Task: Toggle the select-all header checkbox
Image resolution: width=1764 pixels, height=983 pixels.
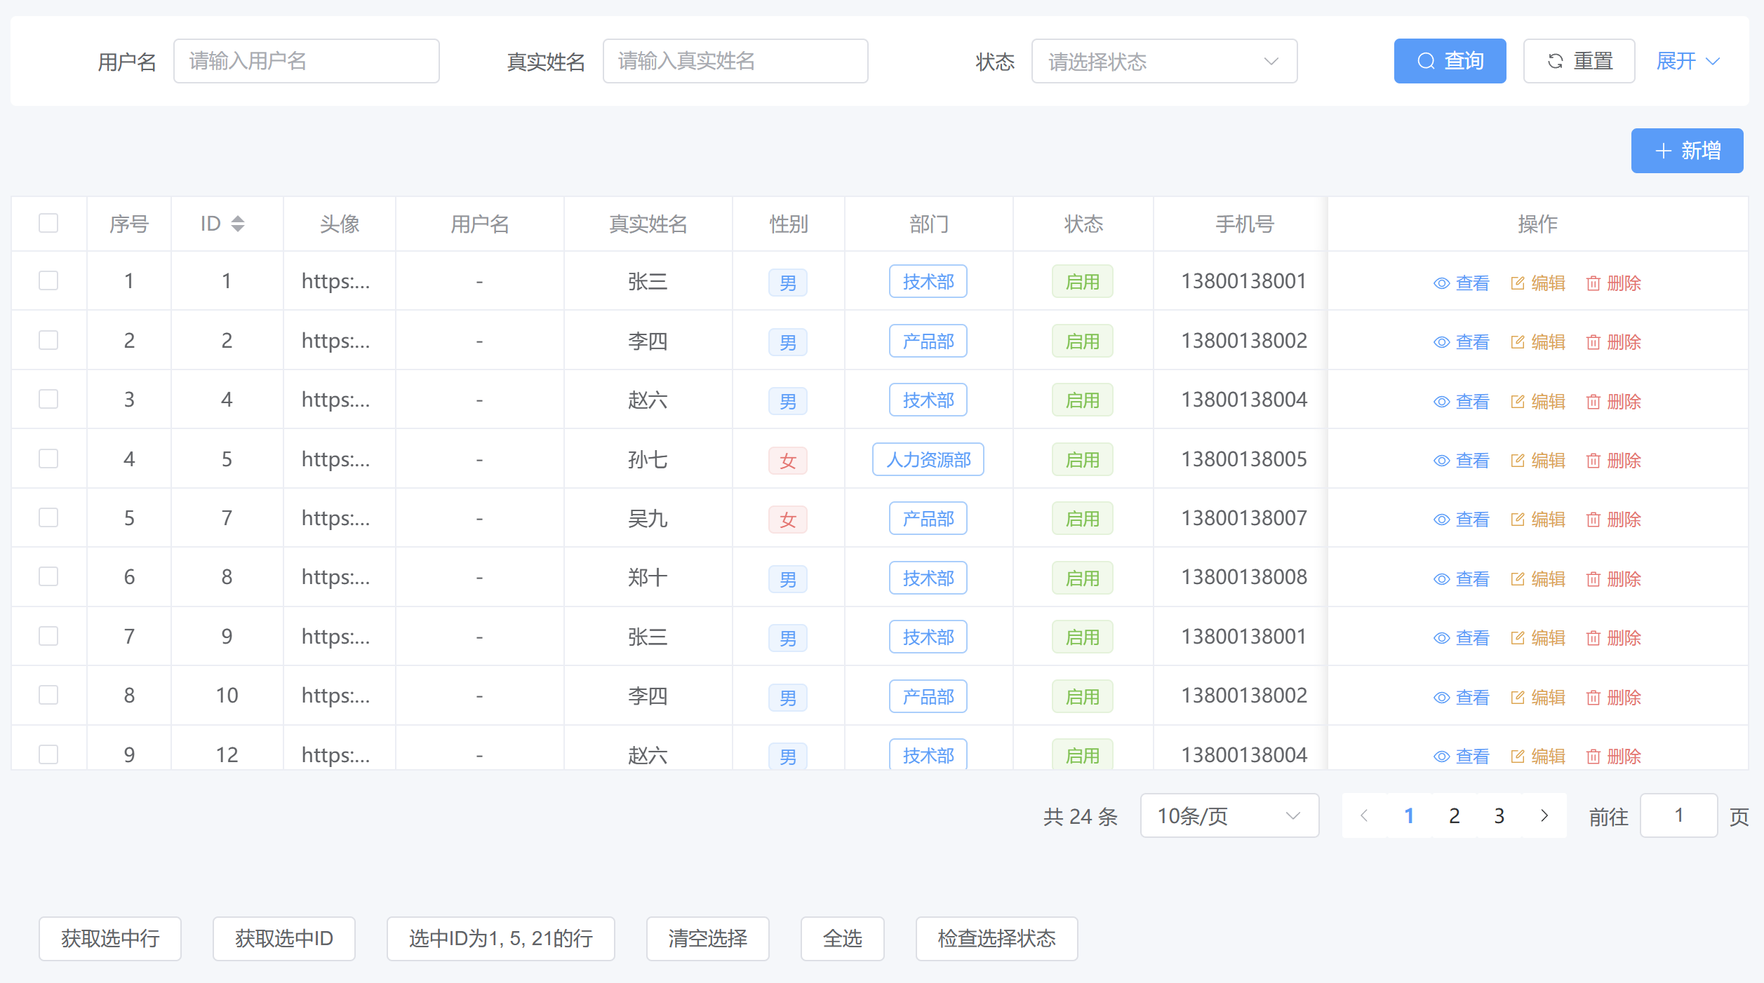Action: (x=48, y=223)
